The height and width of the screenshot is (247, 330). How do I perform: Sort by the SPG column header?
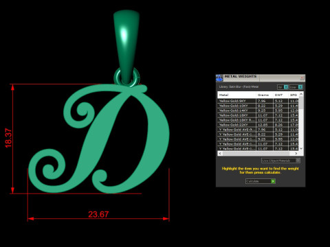(x=294, y=95)
